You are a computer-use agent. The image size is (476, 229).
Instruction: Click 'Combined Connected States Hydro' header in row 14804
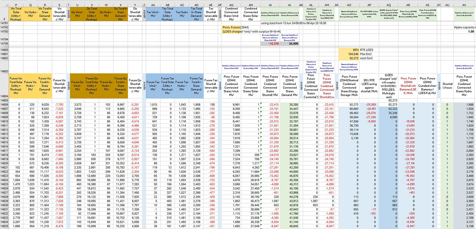pyautogui.click(x=464, y=86)
